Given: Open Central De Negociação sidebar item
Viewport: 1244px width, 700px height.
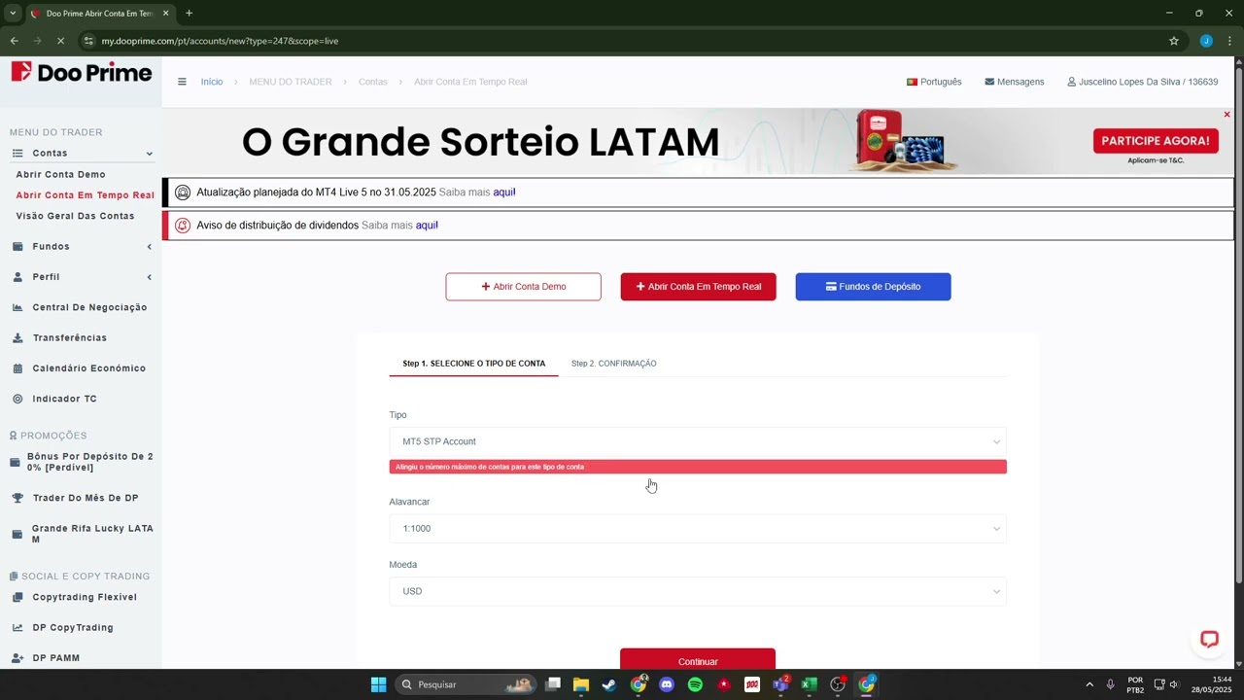Looking at the screenshot, I should [x=82, y=307].
